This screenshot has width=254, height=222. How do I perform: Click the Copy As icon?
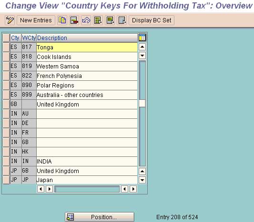point(62,20)
